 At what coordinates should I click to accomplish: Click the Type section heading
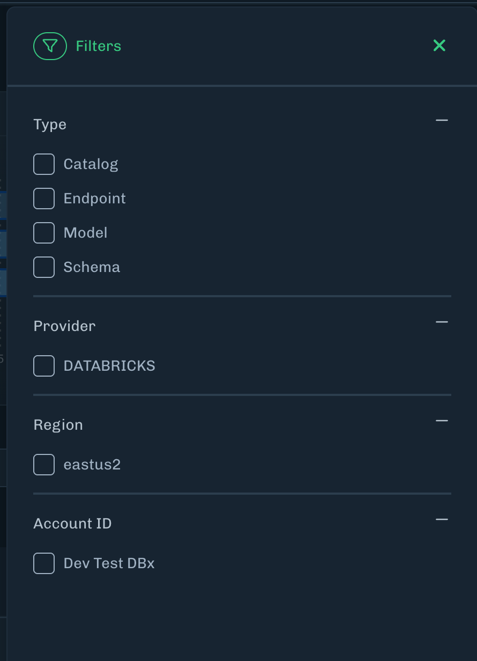click(50, 124)
